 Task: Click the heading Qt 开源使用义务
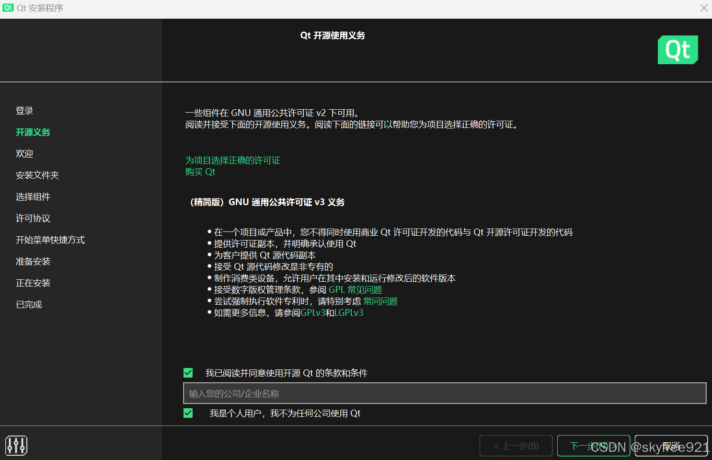(x=333, y=35)
